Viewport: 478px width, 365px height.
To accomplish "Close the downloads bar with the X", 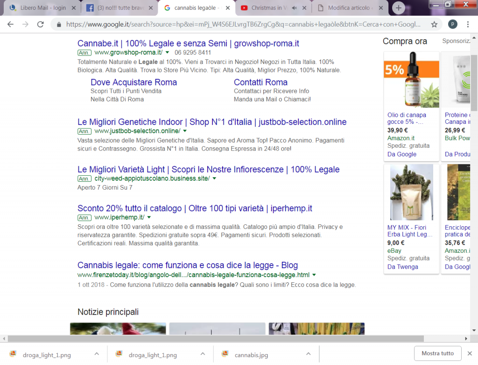I will (470, 353).
